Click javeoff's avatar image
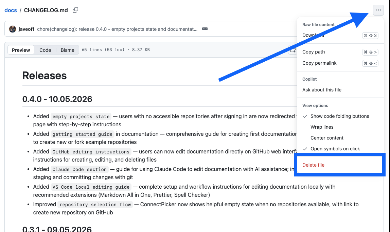 (13, 29)
